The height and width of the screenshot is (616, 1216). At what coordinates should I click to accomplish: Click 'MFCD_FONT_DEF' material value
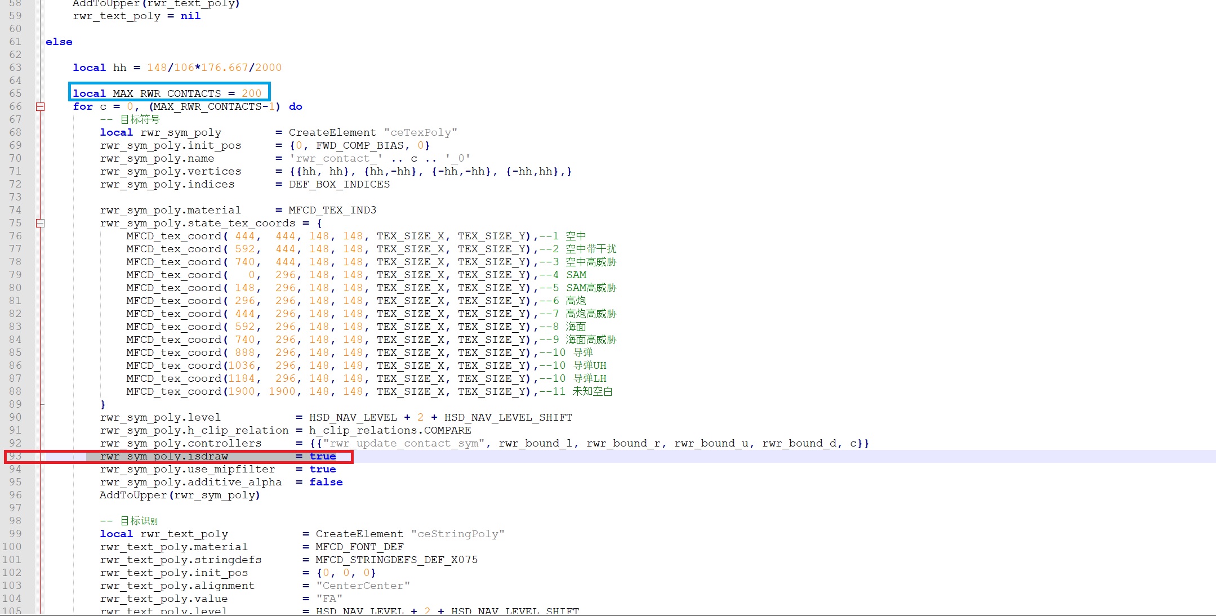(359, 547)
